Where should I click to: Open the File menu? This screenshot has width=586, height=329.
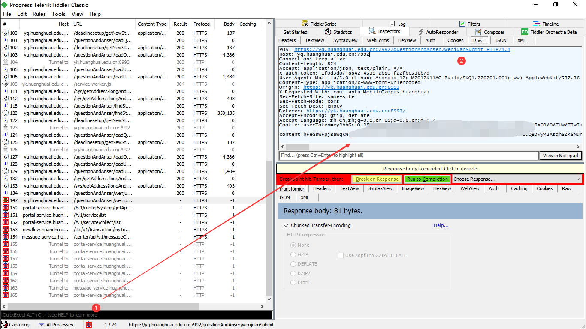point(7,14)
